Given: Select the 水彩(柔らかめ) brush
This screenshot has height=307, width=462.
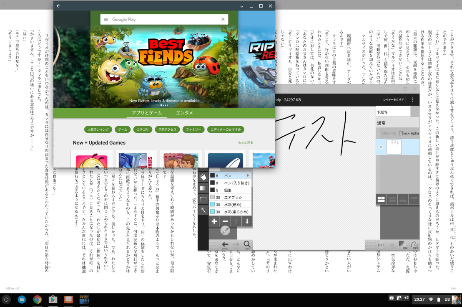Looking at the screenshot, I should pos(230,212).
